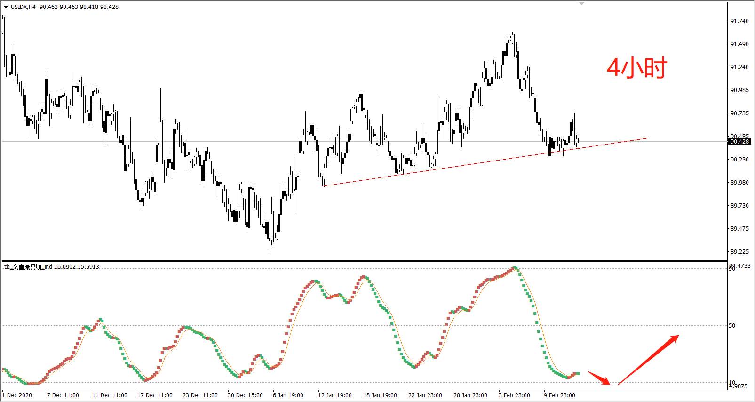Click the USIDX,H4 chart symbol label
This screenshot has width=755, height=402.
point(24,7)
